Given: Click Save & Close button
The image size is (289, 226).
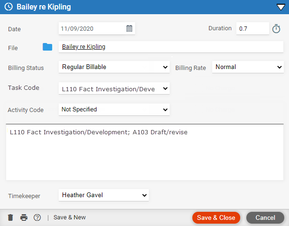Looking at the screenshot, I should [216, 217].
